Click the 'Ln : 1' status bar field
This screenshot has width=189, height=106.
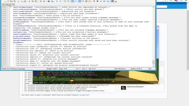[78, 69]
